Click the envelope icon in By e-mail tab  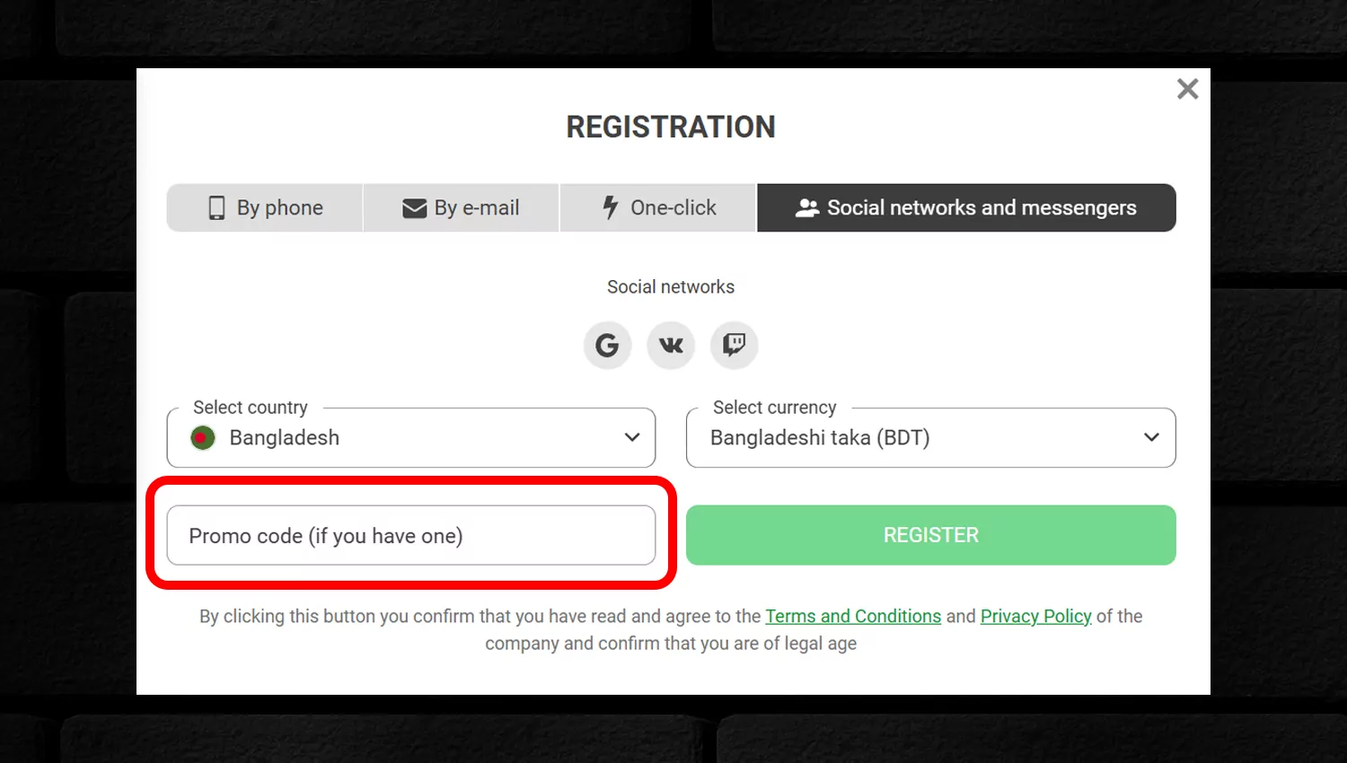414,208
